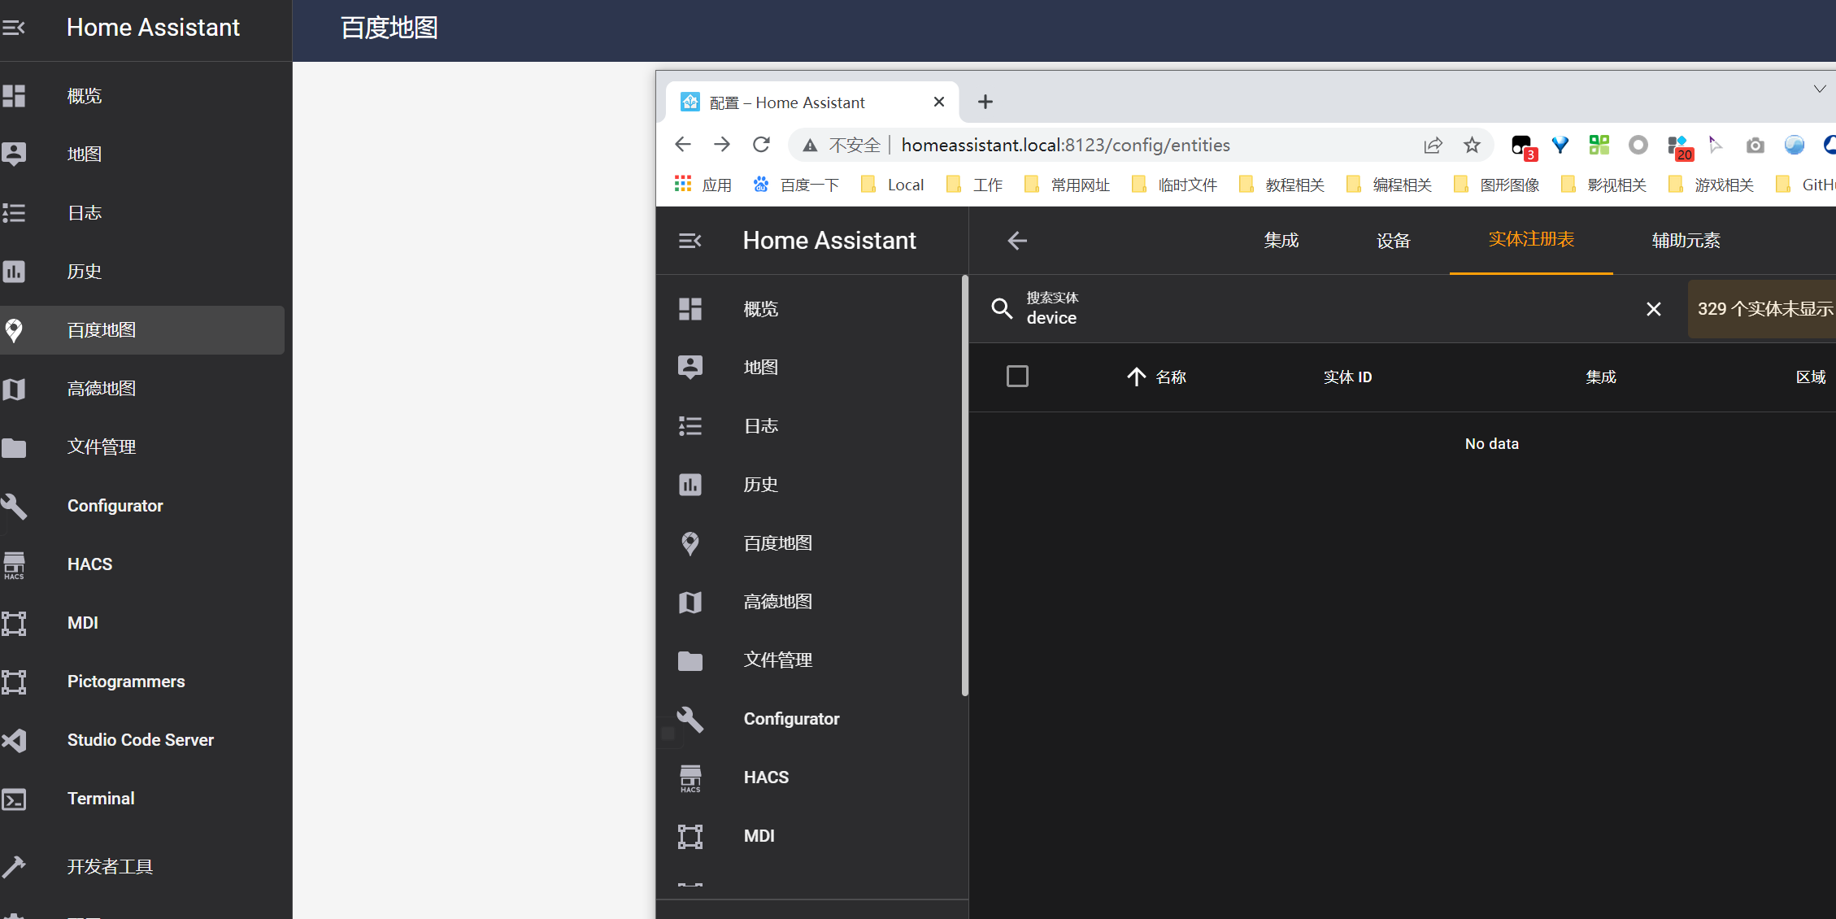Open HACS in the outer sidebar
1836x919 pixels.
pyautogui.click(x=142, y=564)
